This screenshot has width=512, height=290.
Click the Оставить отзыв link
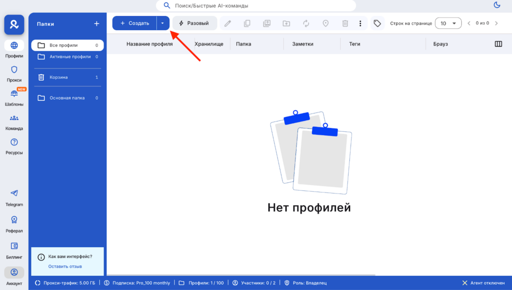tap(65, 266)
